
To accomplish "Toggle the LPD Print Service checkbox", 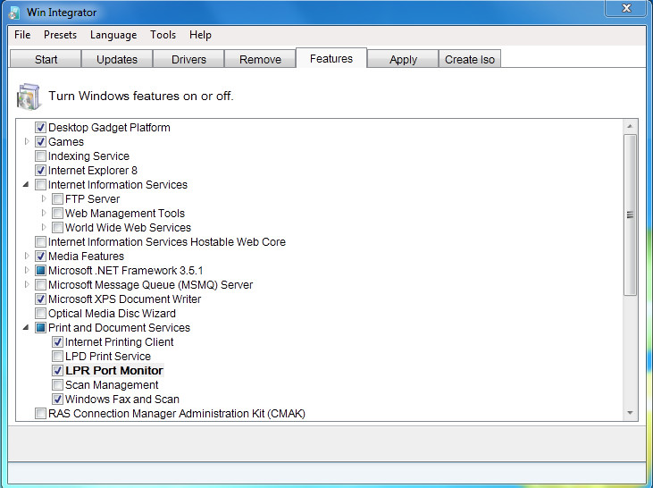I will 57,357.
